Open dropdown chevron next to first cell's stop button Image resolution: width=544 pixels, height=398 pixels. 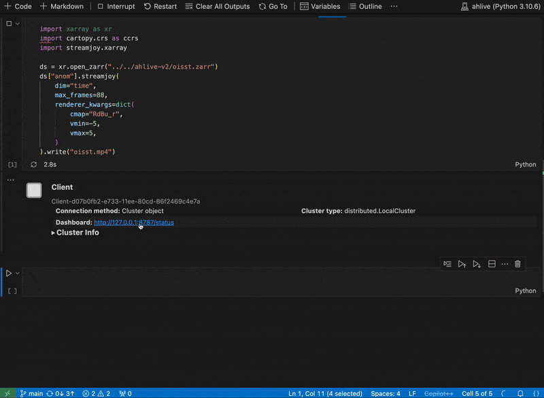tap(18, 23)
